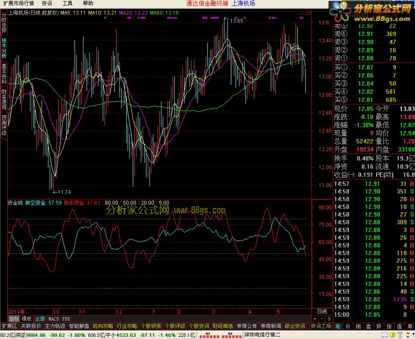Click the red split-panel icon above chart
Screen dimensions: 415x339
(308, 12)
